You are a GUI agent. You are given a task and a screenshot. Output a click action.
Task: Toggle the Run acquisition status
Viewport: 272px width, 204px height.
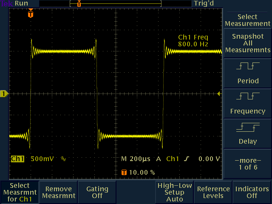click(21, 3)
